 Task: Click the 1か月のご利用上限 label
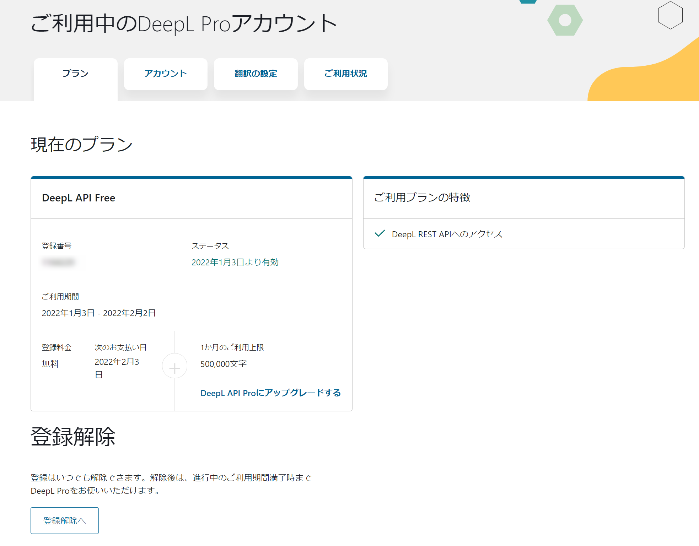click(232, 347)
